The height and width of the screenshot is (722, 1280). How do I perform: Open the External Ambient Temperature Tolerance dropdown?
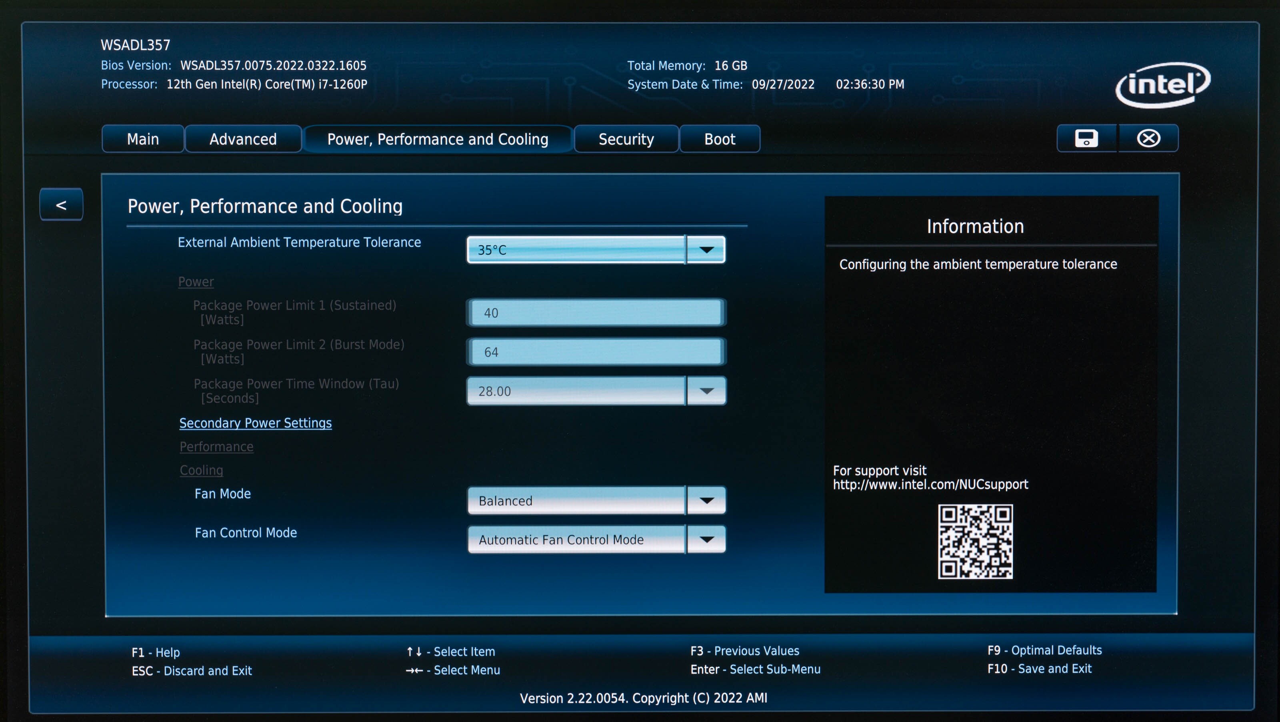[x=706, y=250]
